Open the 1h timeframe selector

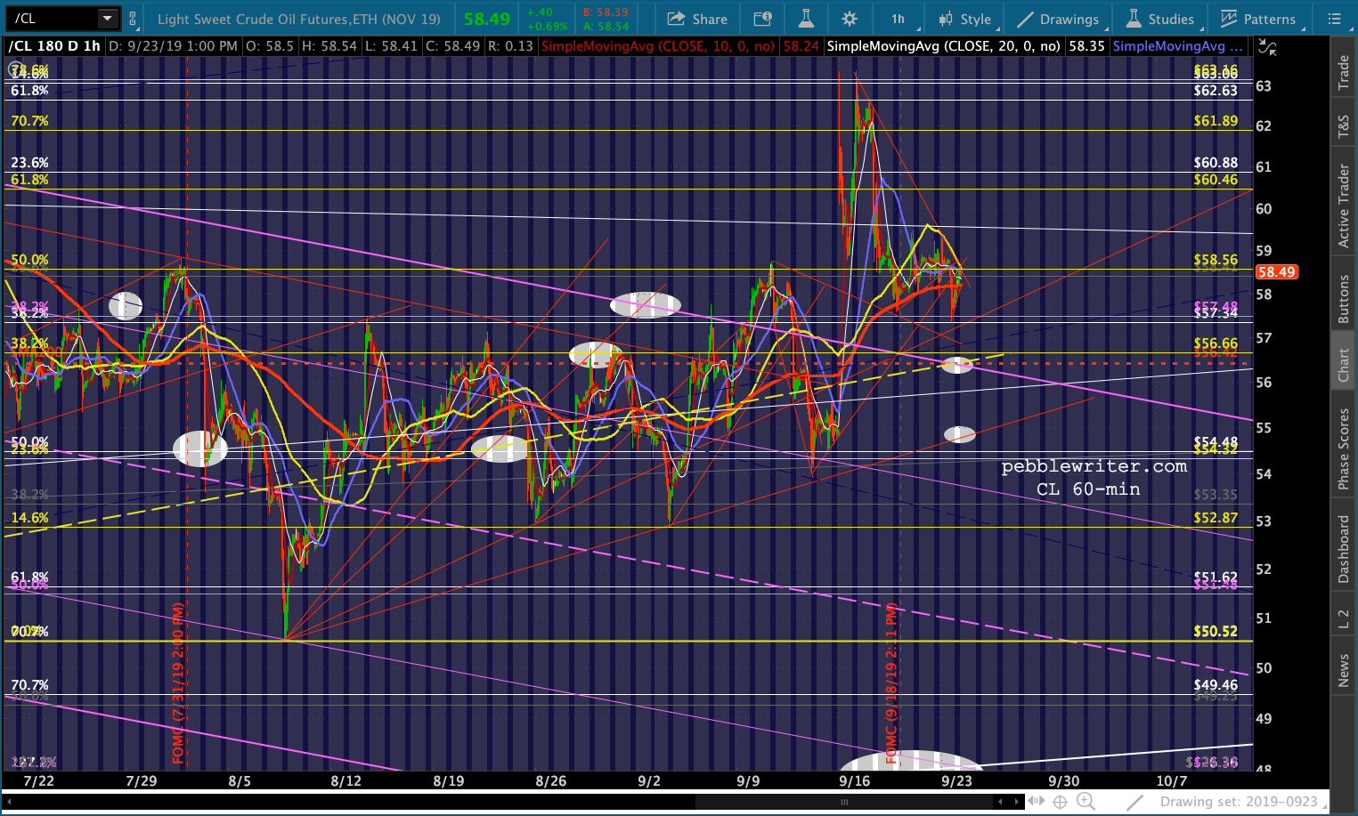click(898, 19)
